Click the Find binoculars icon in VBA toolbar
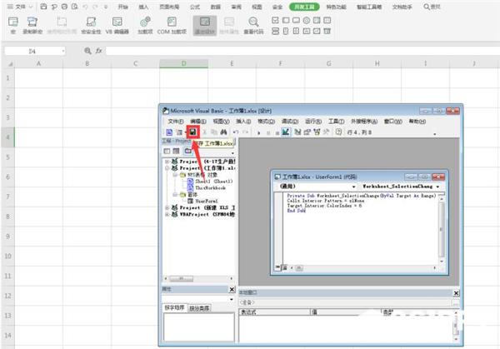This screenshot has height=349, width=500. [x=224, y=132]
